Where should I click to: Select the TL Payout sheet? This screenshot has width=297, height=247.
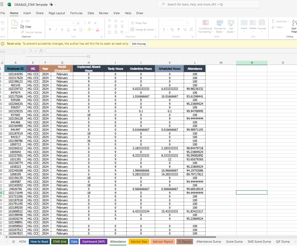pos(185,242)
